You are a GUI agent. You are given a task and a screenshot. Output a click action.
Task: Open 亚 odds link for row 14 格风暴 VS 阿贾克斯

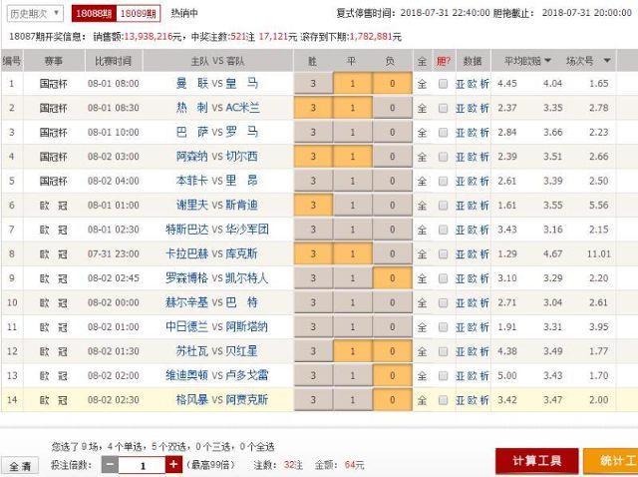[x=461, y=400]
